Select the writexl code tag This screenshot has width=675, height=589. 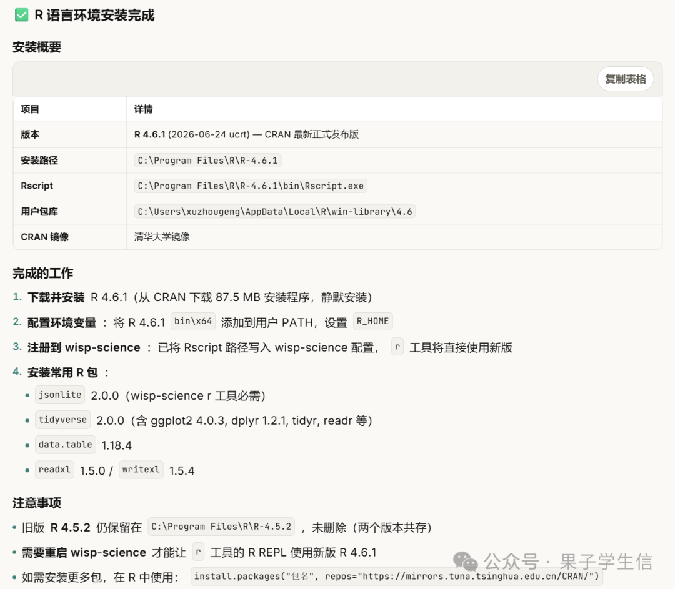(x=141, y=470)
